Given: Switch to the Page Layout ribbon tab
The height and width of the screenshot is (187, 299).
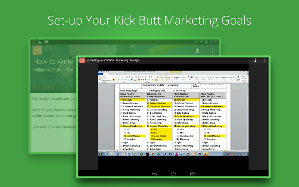Looking at the screenshot, I should click(x=118, y=74).
